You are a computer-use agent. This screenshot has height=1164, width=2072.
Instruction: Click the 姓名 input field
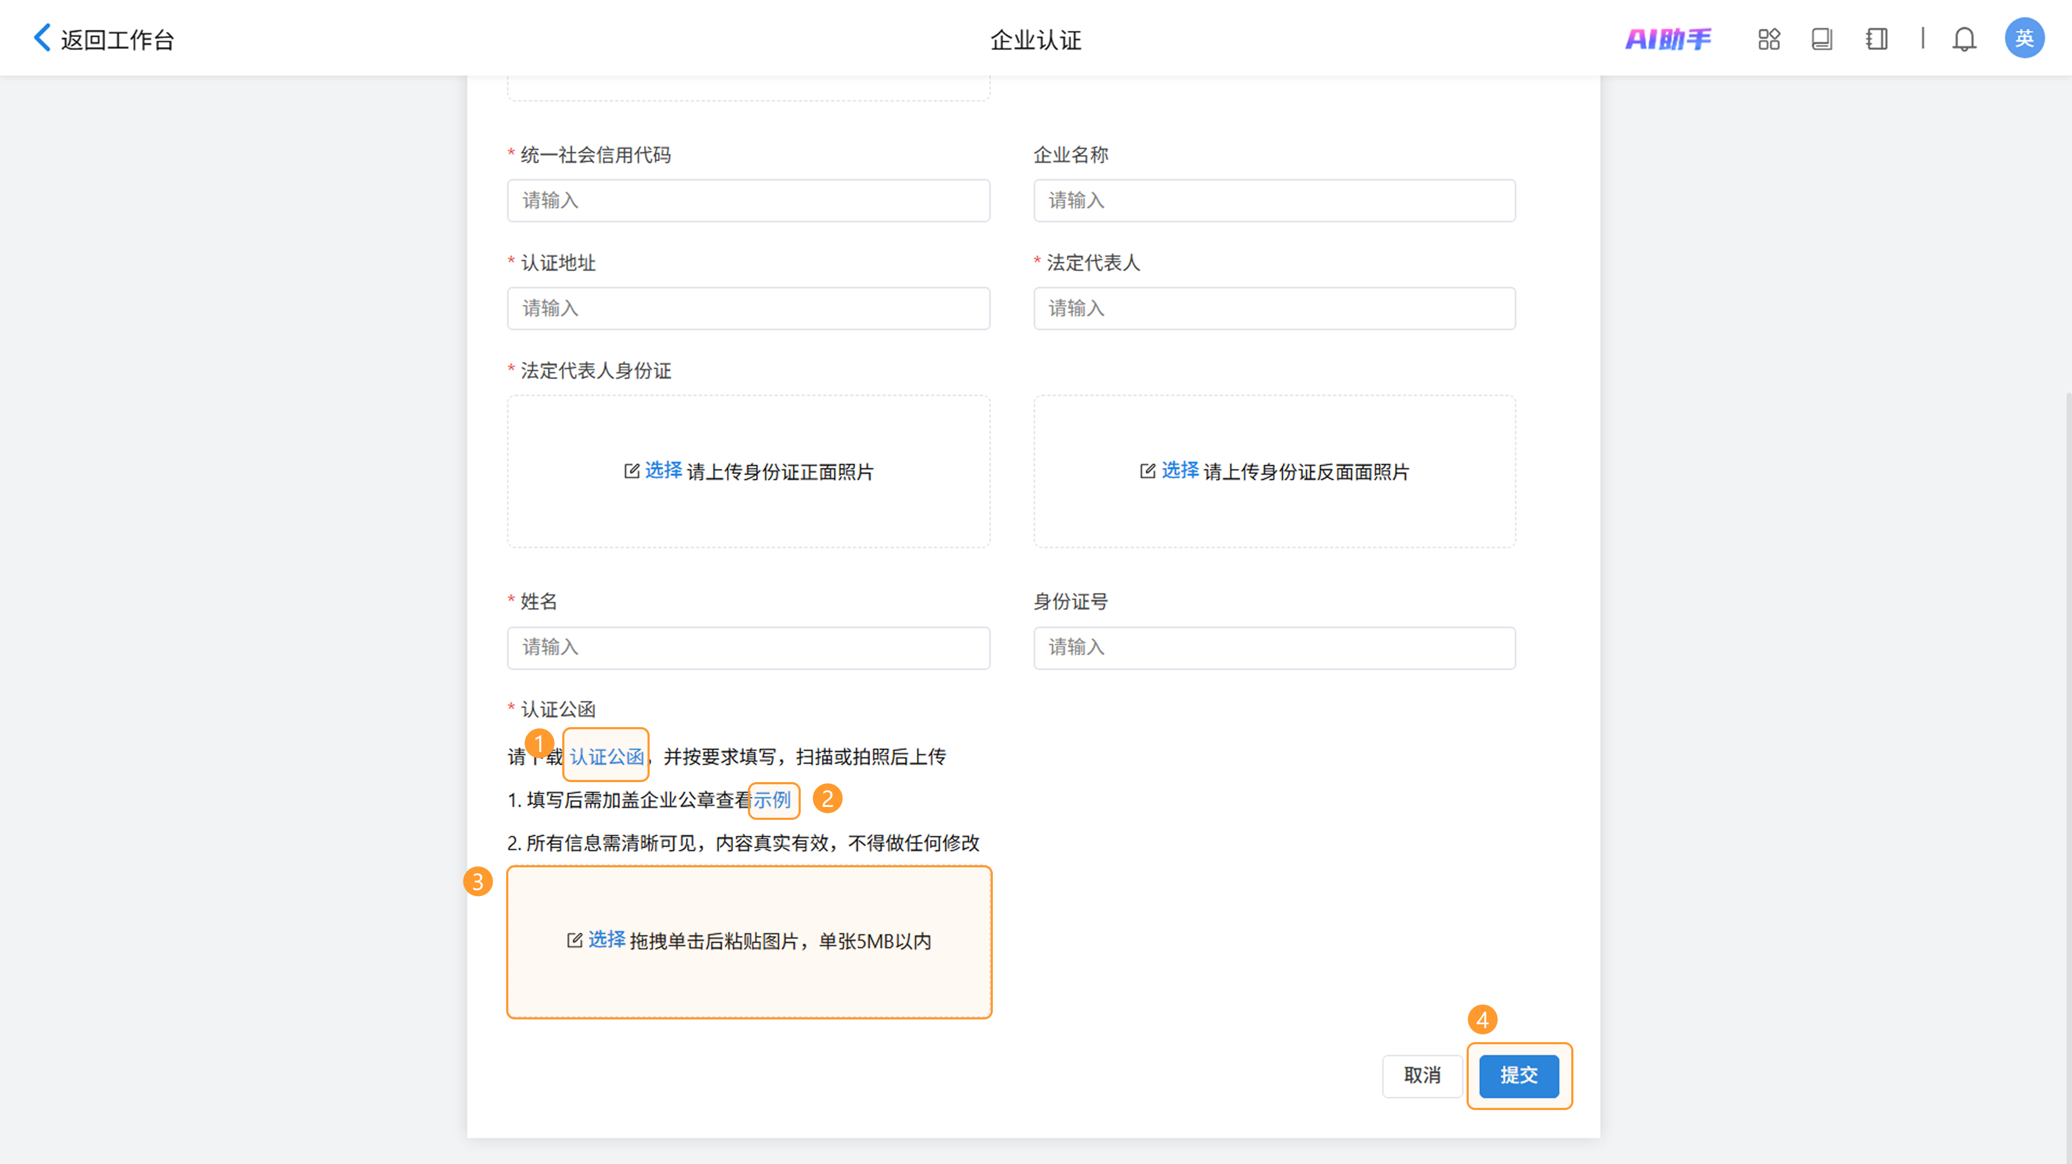[x=748, y=647]
